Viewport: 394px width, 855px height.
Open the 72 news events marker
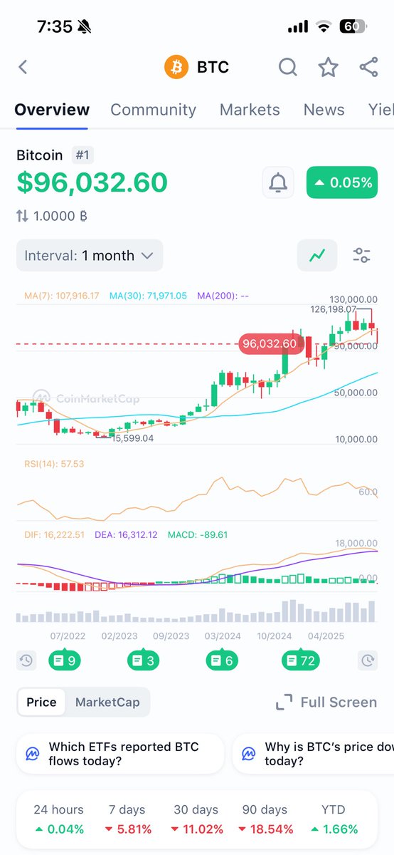click(300, 660)
